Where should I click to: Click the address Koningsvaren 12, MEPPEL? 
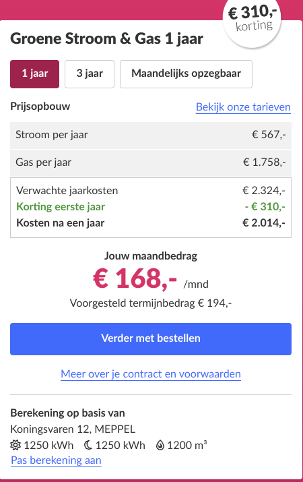tap(73, 429)
